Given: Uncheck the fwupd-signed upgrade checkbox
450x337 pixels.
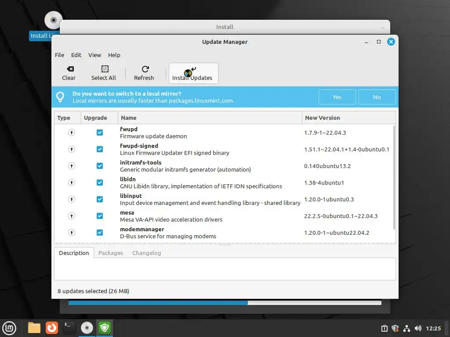Looking at the screenshot, I should click(x=100, y=149).
